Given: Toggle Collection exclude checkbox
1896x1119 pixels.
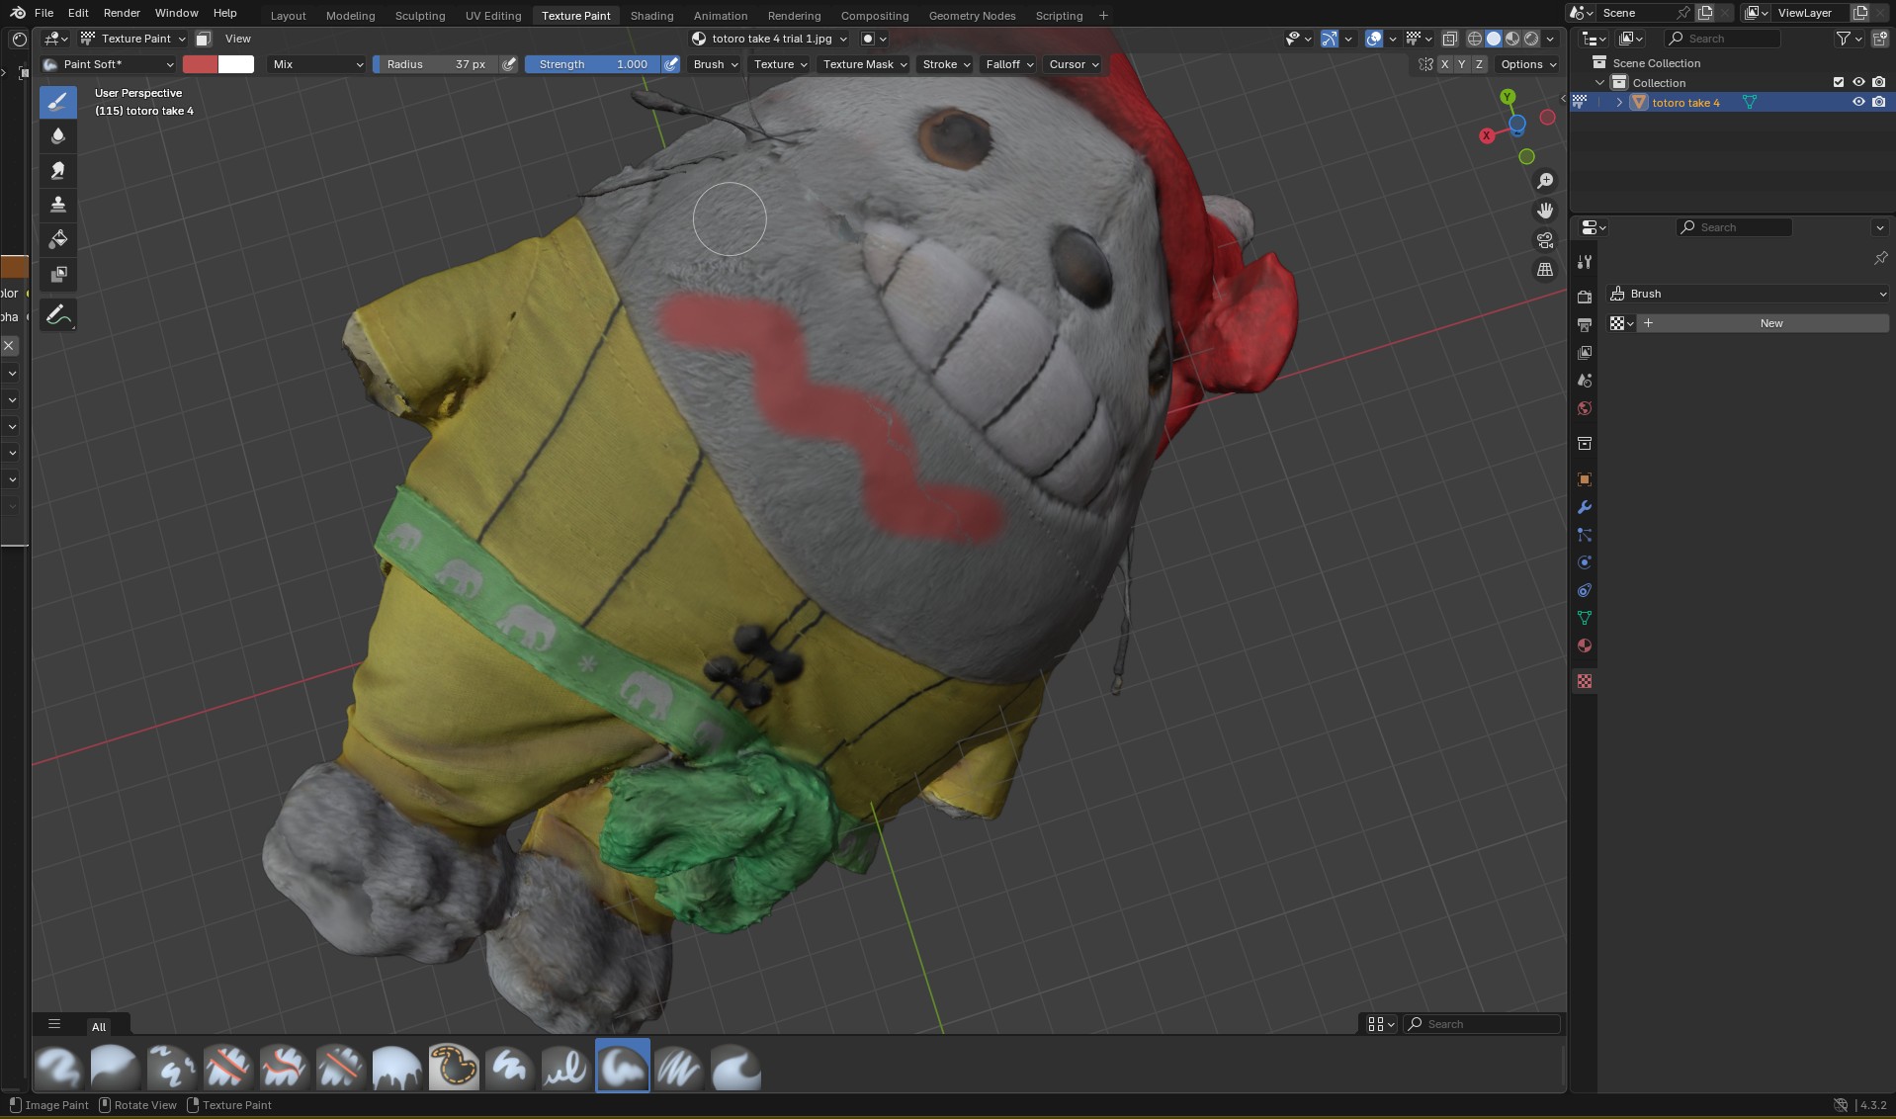Looking at the screenshot, I should click(x=1839, y=82).
